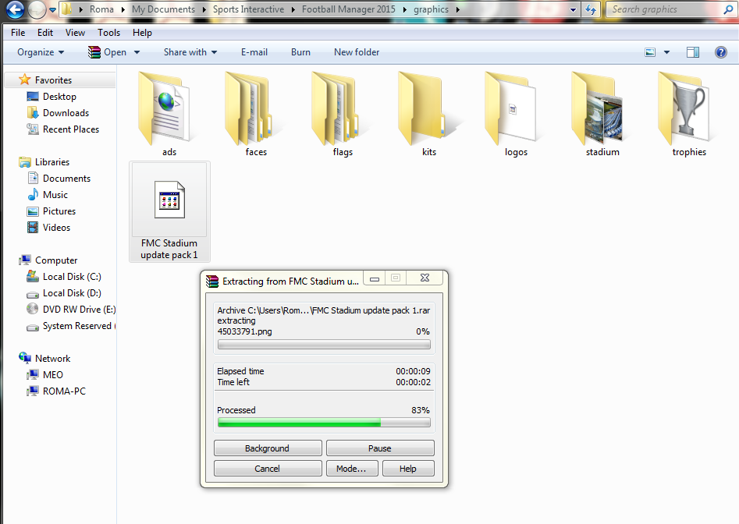
Task: Open Local Disk (C:)
Action: [x=72, y=277]
